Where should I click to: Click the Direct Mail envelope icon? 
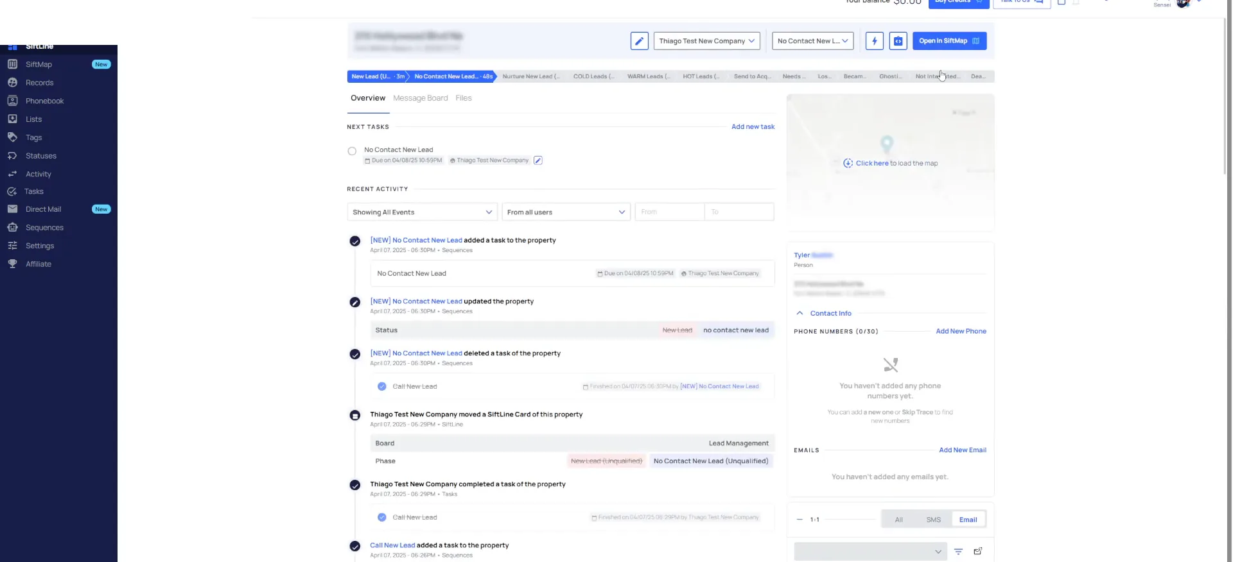click(x=12, y=209)
